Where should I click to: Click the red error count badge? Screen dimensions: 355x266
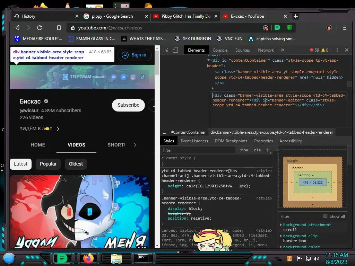[314, 50]
